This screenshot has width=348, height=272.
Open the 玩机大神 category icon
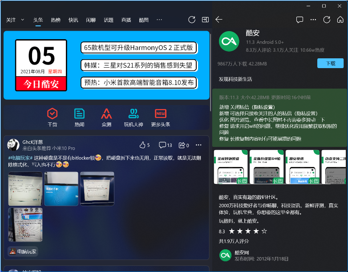[x=134, y=118]
